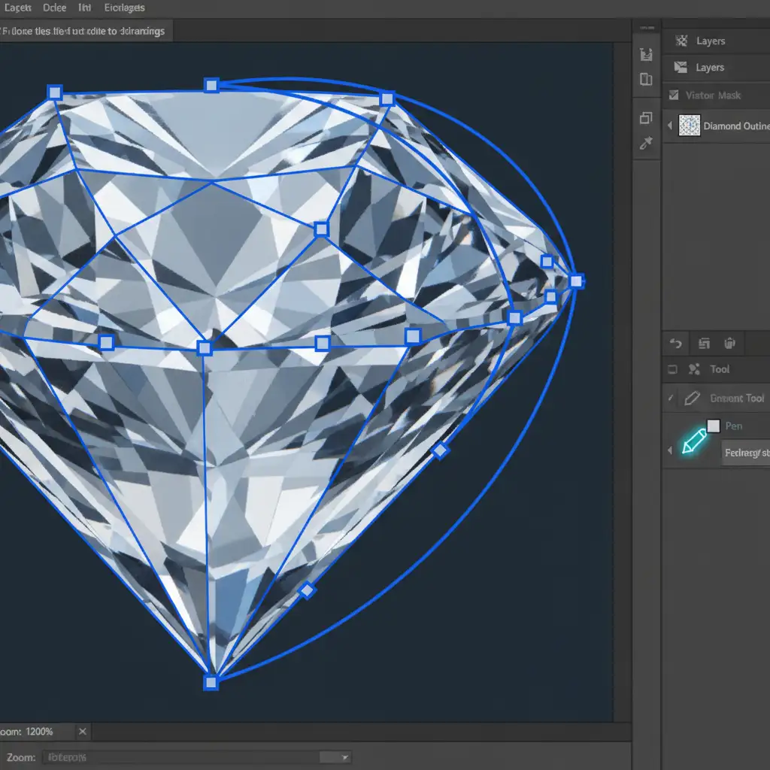770x770 pixels.
Task: Toggle the checkmark beside Gradient Tool
Action: [x=671, y=398]
